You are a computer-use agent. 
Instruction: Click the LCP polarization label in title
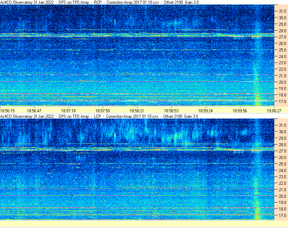[97, 116]
